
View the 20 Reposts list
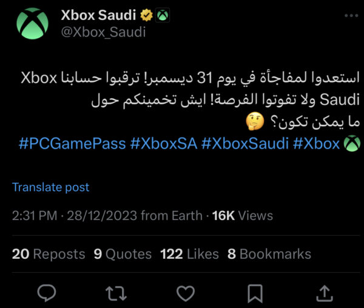click(x=49, y=253)
